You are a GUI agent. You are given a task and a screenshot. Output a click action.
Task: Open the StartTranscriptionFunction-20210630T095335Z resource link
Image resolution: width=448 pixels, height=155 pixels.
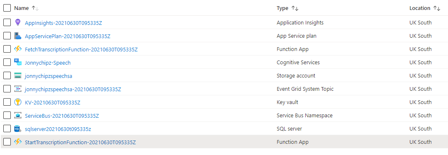pyautogui.click(x=80, y=142)
